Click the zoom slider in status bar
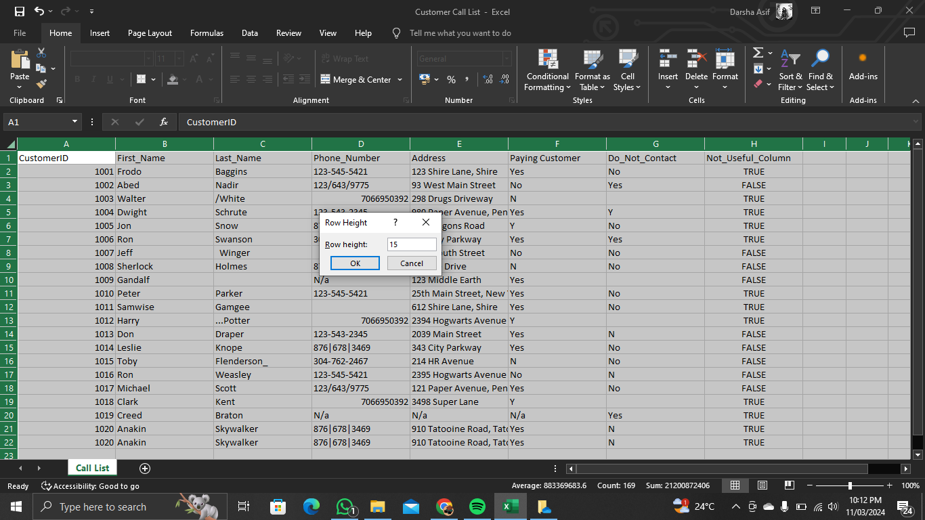 click(850, 485)
